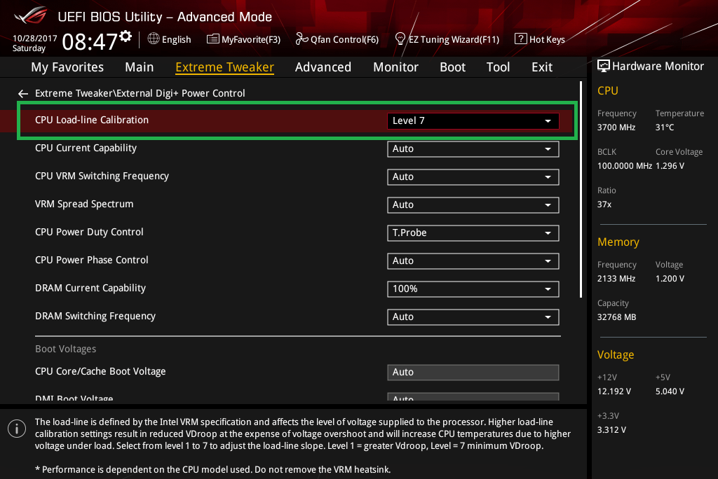Select CPU Load-line Calibration label
The width and height of the screenshot is (718, 479).
[92, 120]
